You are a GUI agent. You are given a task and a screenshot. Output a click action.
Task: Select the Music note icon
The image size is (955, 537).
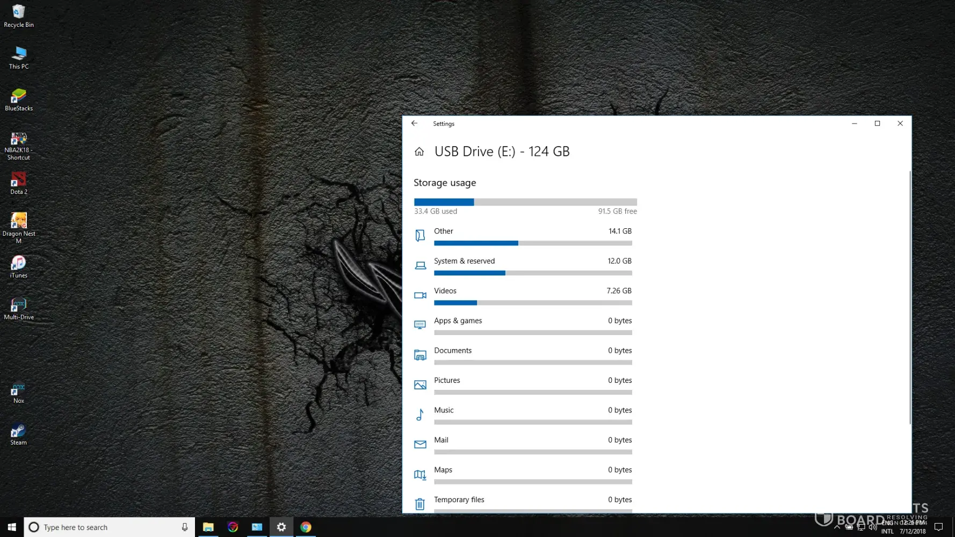click(x=420, y=415)
